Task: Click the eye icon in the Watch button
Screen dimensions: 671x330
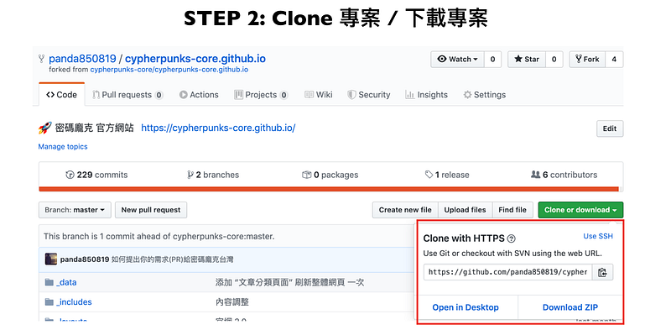Action: click(442, 59)
